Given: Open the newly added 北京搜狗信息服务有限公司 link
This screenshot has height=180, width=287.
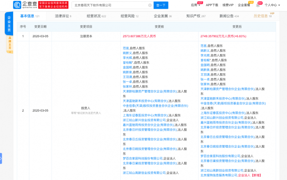Looking at the screenshot, I should pos(219,175).
